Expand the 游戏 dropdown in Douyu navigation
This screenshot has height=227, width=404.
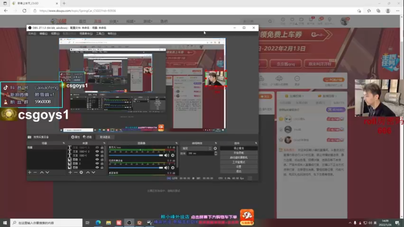pos(148,21)
